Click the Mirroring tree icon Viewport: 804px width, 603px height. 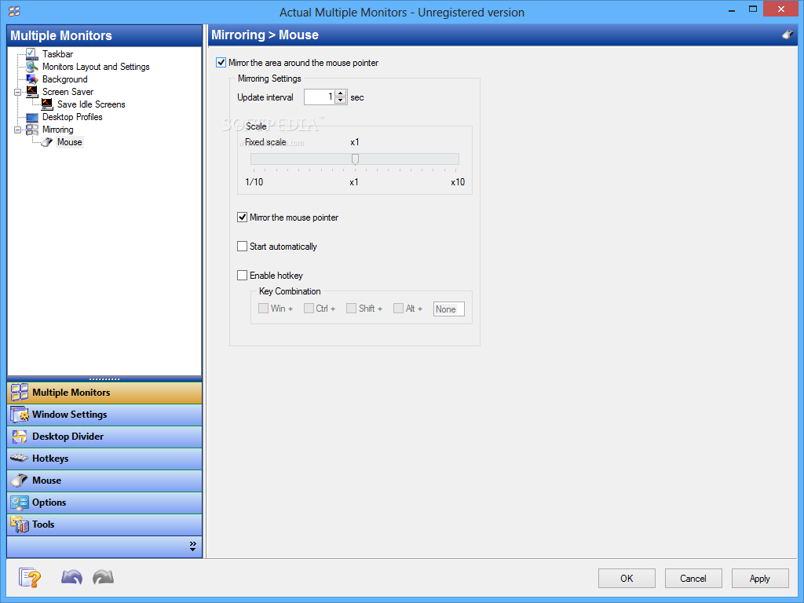pos(31,130)
